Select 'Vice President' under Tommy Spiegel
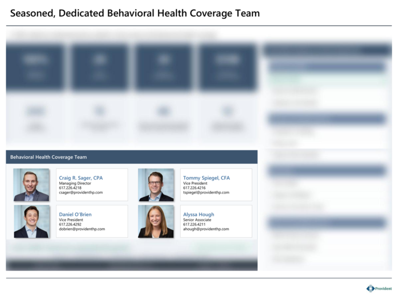Viewport: 398px width, 298px height. [x=195, y=183]
